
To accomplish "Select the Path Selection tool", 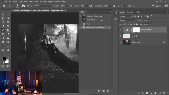I will [x=8, y=46].
